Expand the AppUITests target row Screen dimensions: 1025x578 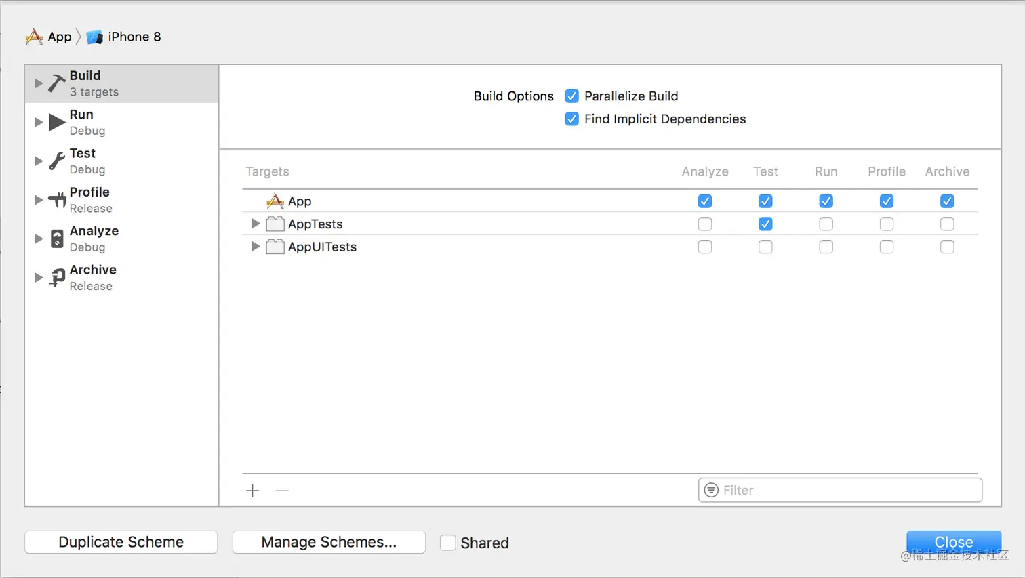255,247
